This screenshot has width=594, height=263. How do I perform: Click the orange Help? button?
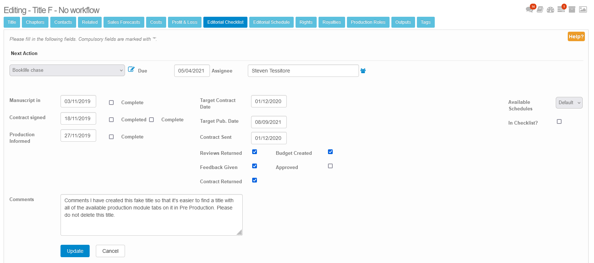pyautogui.click(x=576, y=36)
